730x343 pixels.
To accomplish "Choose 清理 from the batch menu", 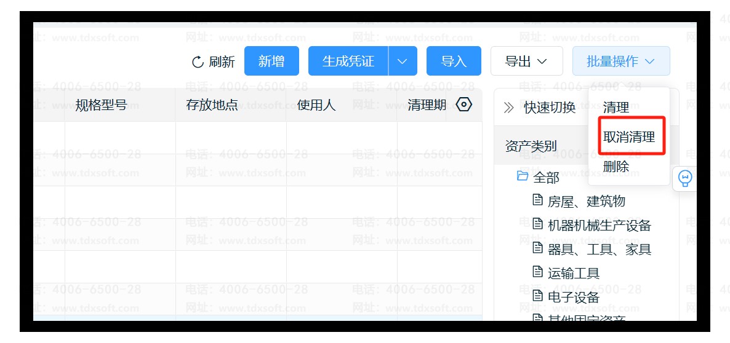I will (616, 108).
